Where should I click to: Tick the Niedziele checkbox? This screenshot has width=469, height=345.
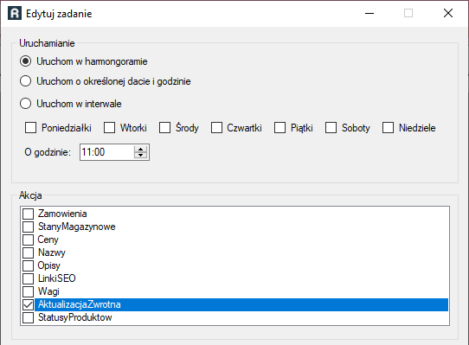(x=388, y=128)
